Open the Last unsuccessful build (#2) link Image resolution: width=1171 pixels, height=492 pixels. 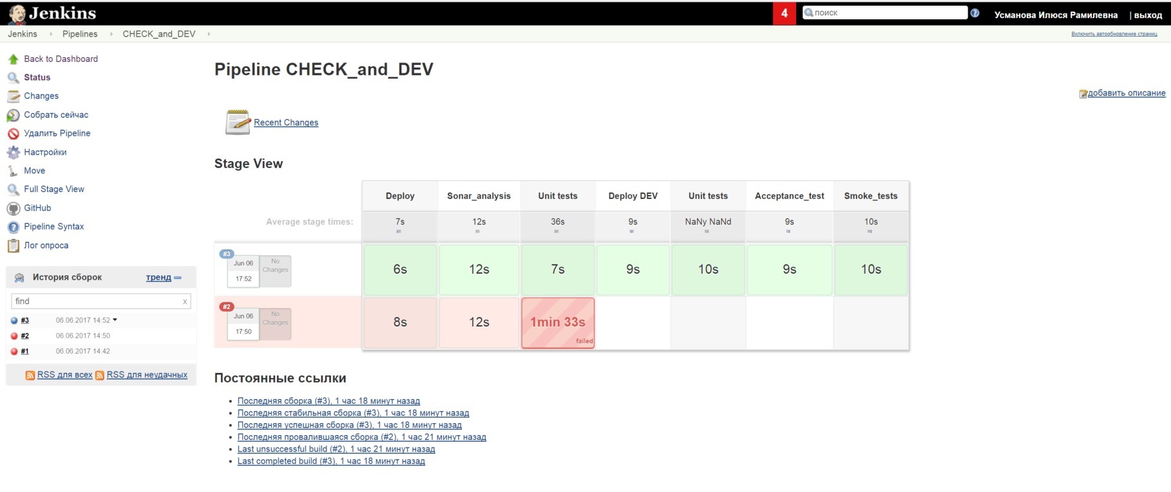point(336,449)
